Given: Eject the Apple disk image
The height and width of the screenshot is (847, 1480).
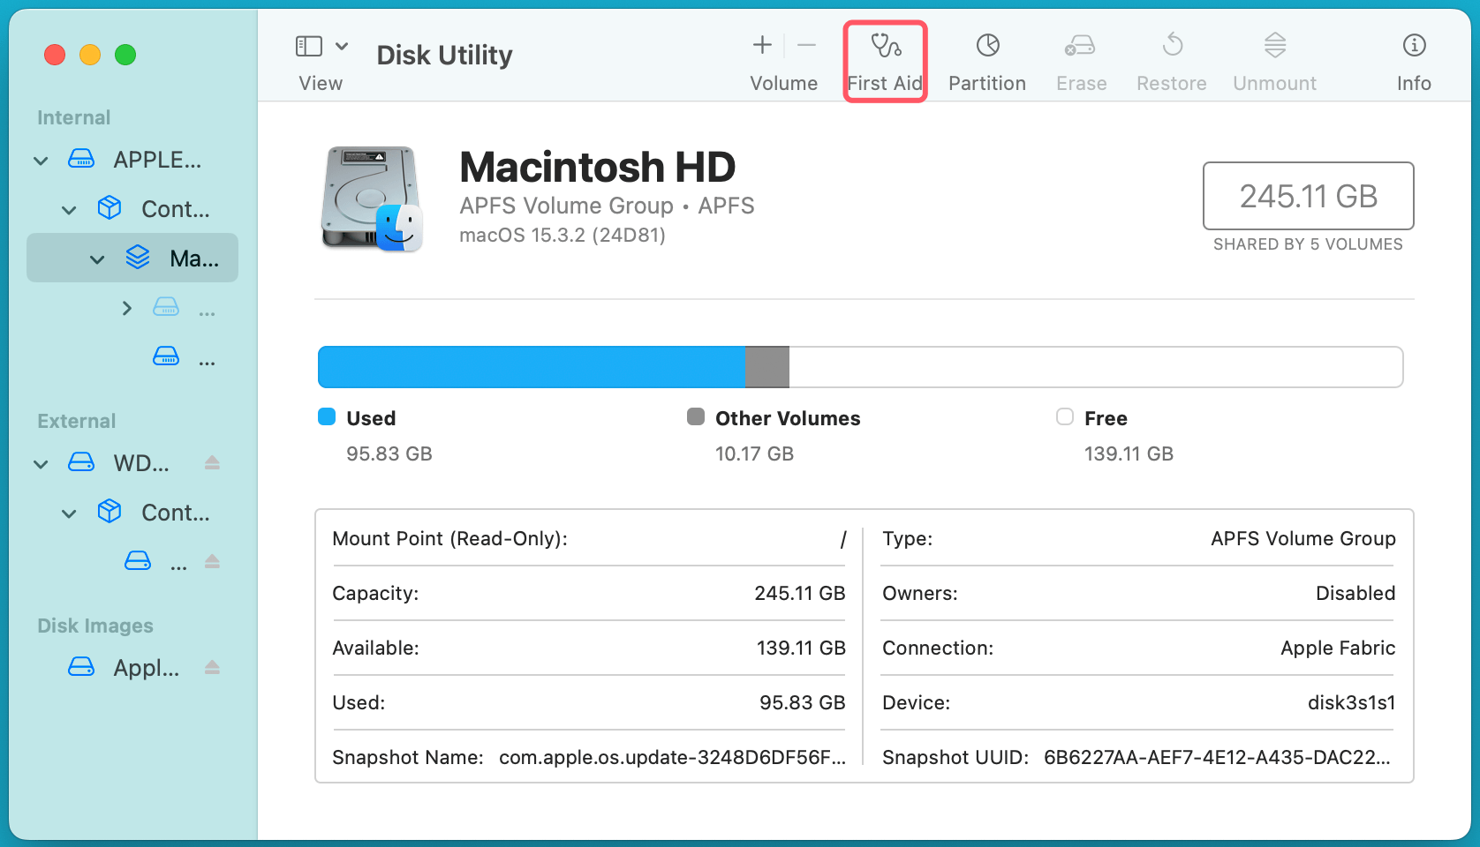Looking at the screenshot, I should [x=212, y=668].
